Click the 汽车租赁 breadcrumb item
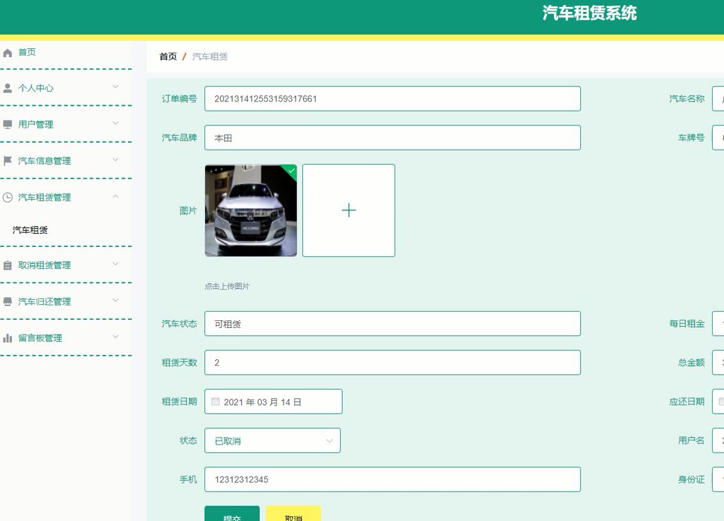The image size is (724, 521). 210,56
